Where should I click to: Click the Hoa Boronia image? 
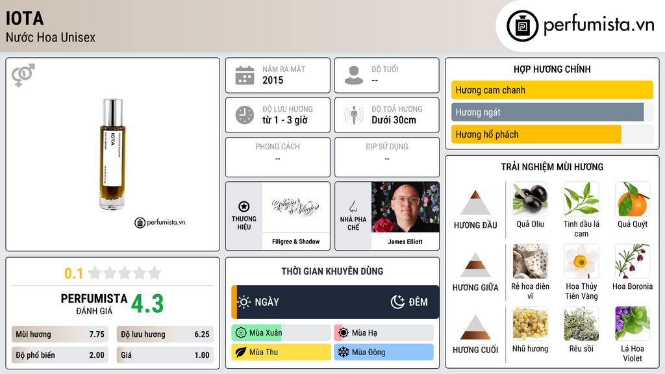pyautogui.click(x=633, y=262)
